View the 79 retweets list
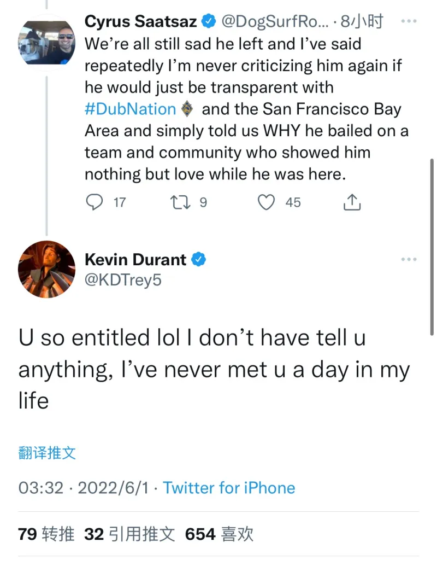This screenshot has width=437, height=566. pyautogui.click(x=46, y=534)
